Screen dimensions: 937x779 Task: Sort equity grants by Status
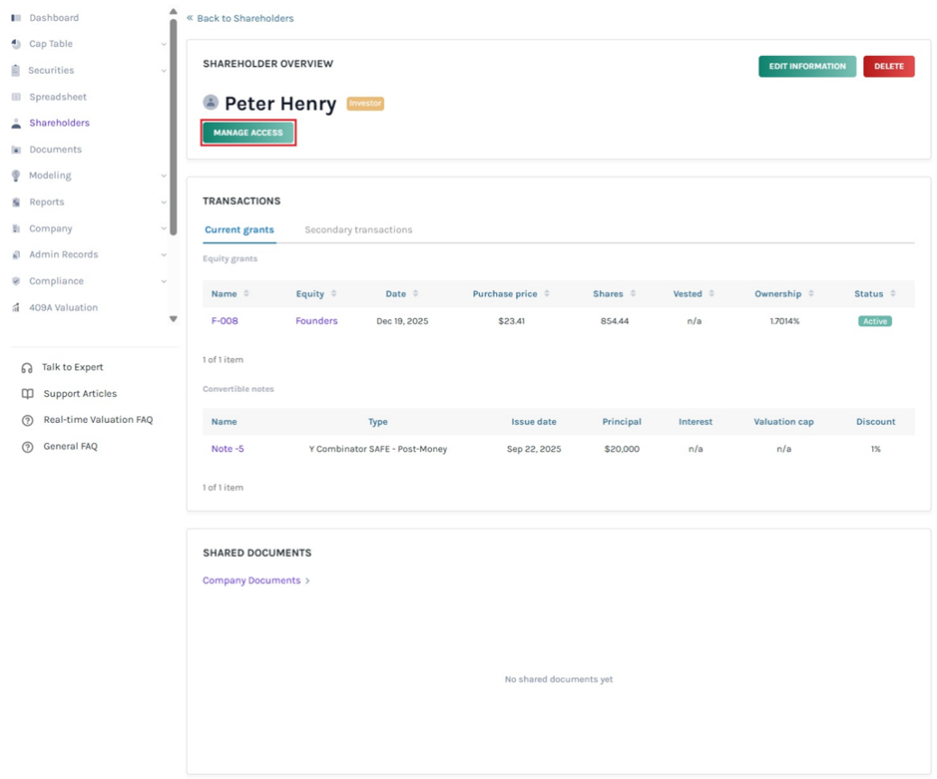pyautogui.click(x=893, y=293)
